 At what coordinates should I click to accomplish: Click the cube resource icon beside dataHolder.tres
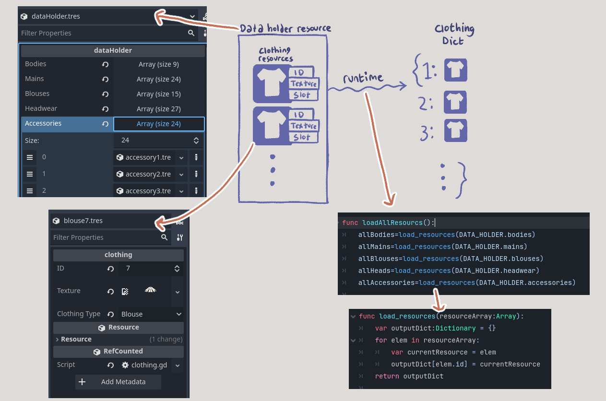24,16
